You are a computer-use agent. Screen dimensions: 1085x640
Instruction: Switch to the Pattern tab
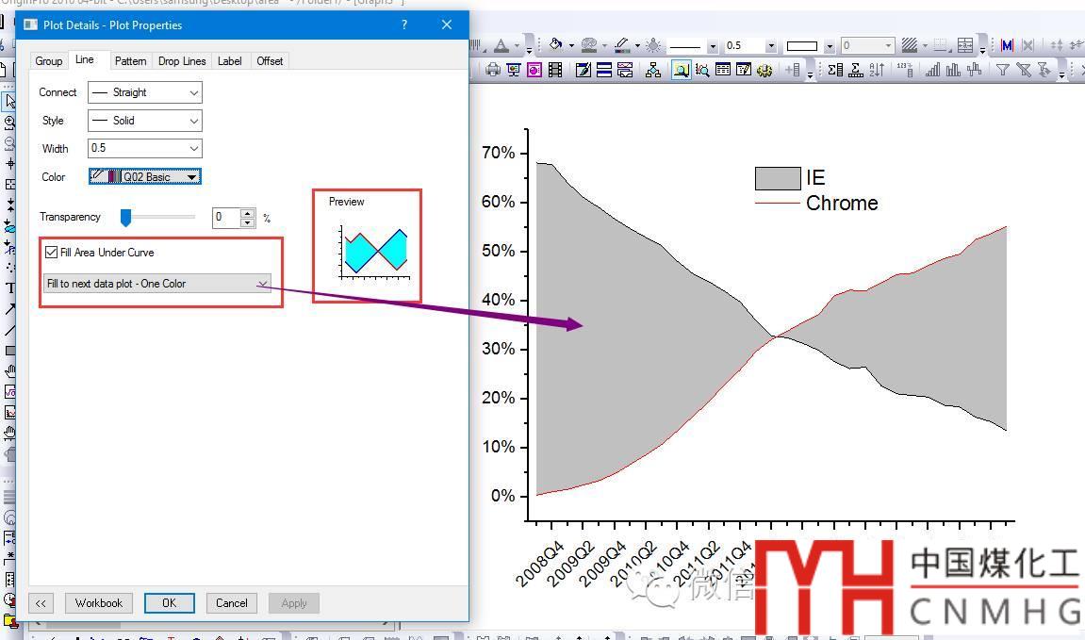[x=130, y=61]
